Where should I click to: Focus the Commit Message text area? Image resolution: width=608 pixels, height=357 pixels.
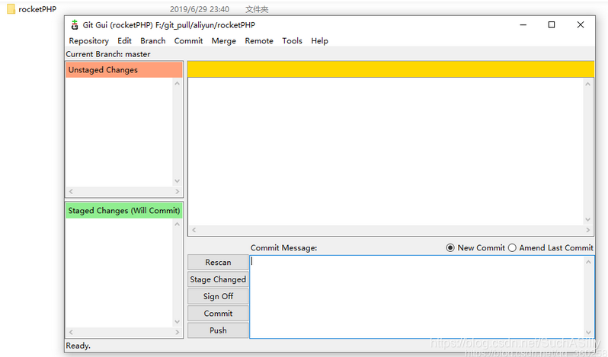(x=417, y=297)
